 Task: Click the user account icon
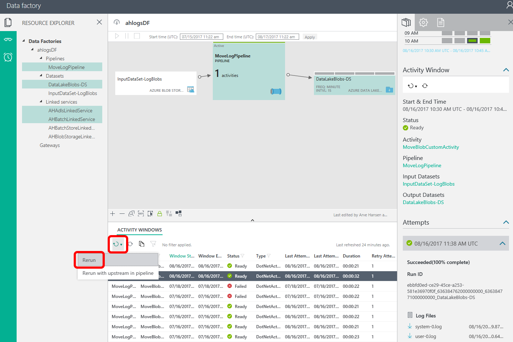pos(509,5)
